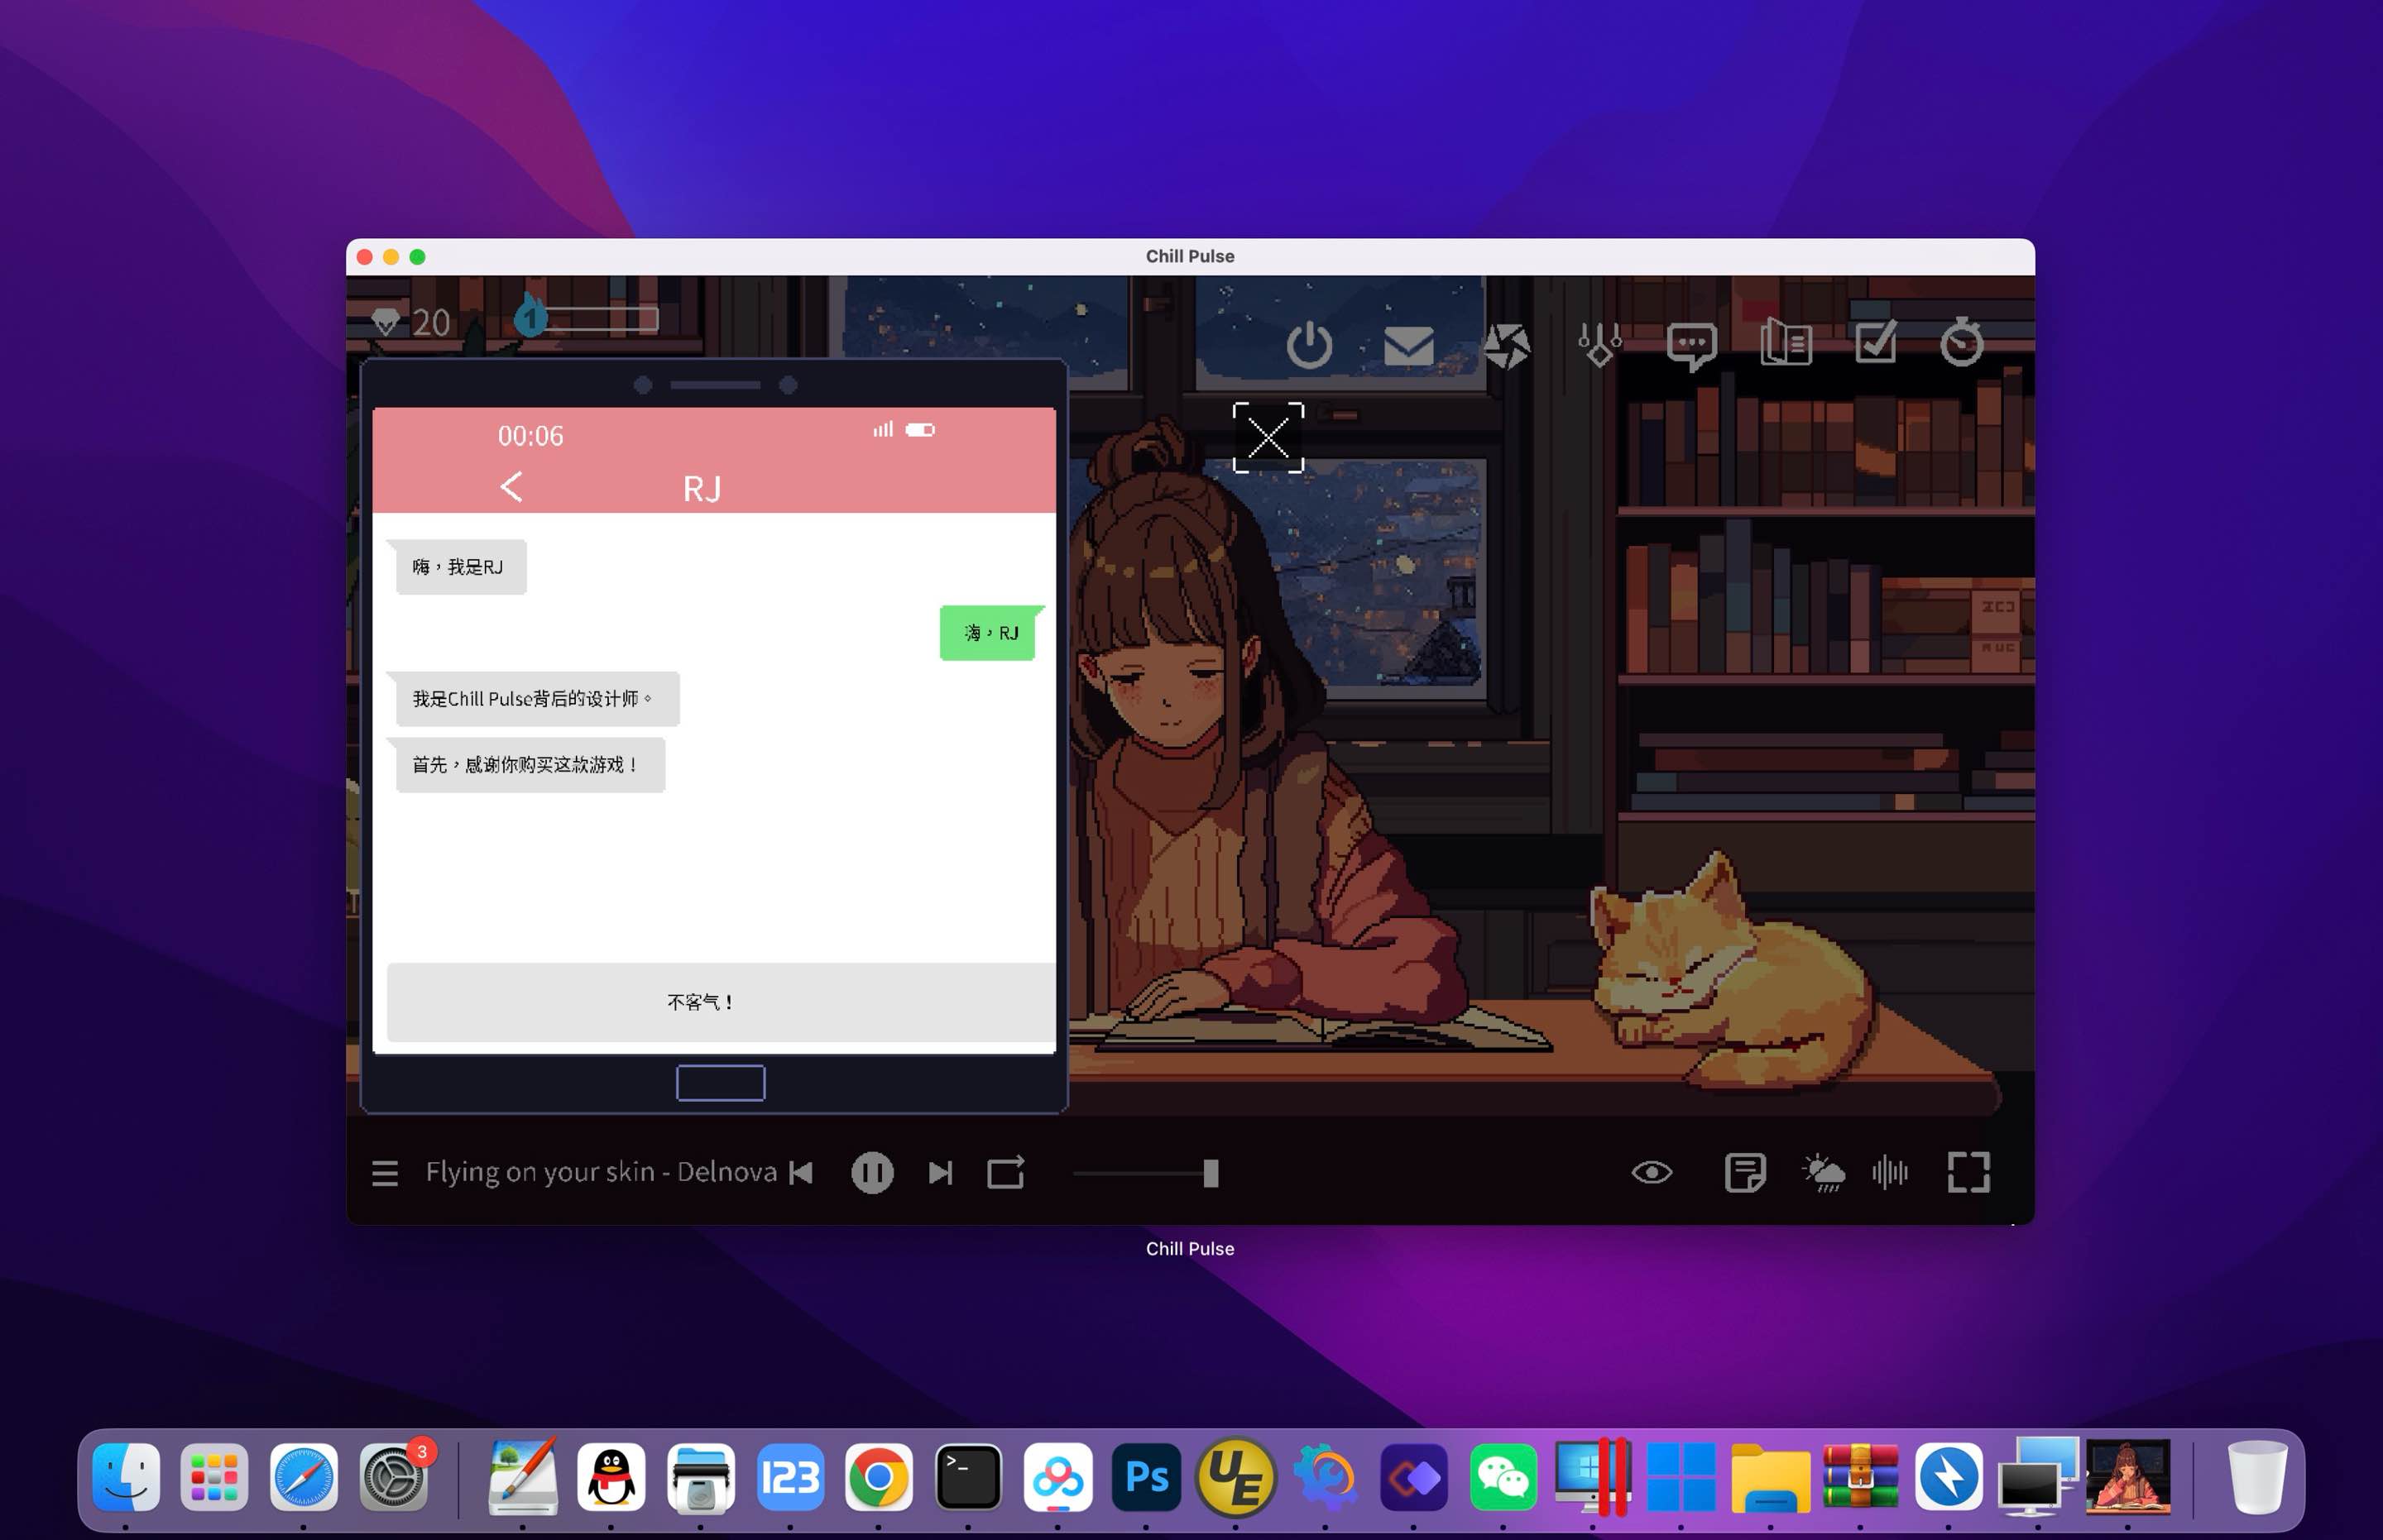Viewport: 2383px width, 1540px height.
Task: Toggle the repeat loop mode
Action: pos(1005,1172)
